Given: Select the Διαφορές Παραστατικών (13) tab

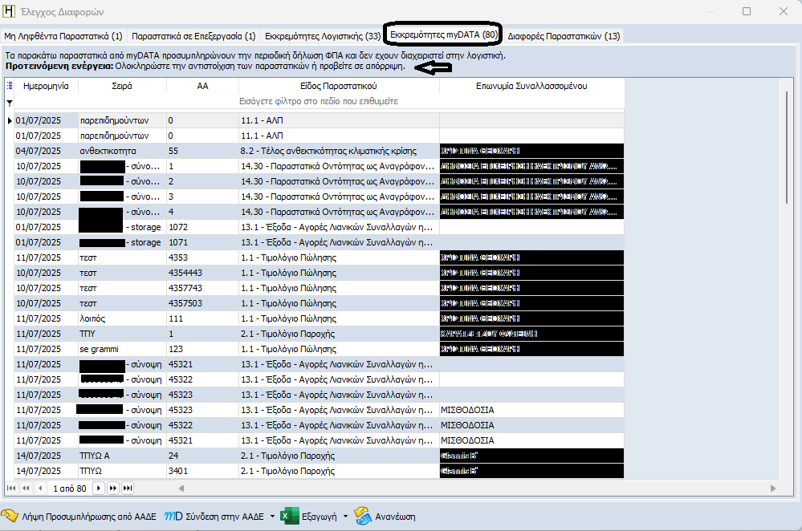Looking at the screenshot, I should tap(564, 36).
